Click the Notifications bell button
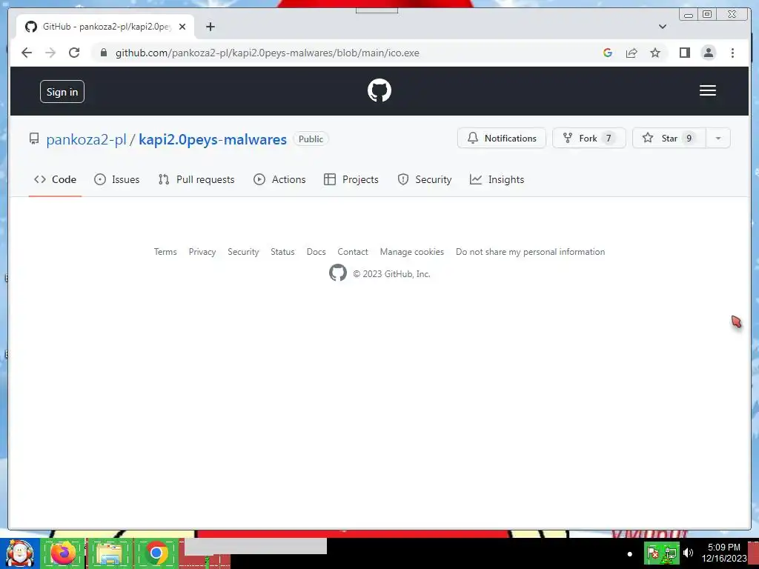This screenshot has height=569, width=759. pyautogui.click(x=502, y=139)
